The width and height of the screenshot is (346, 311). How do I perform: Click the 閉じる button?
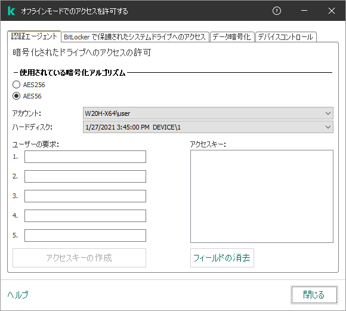(314, 295)
